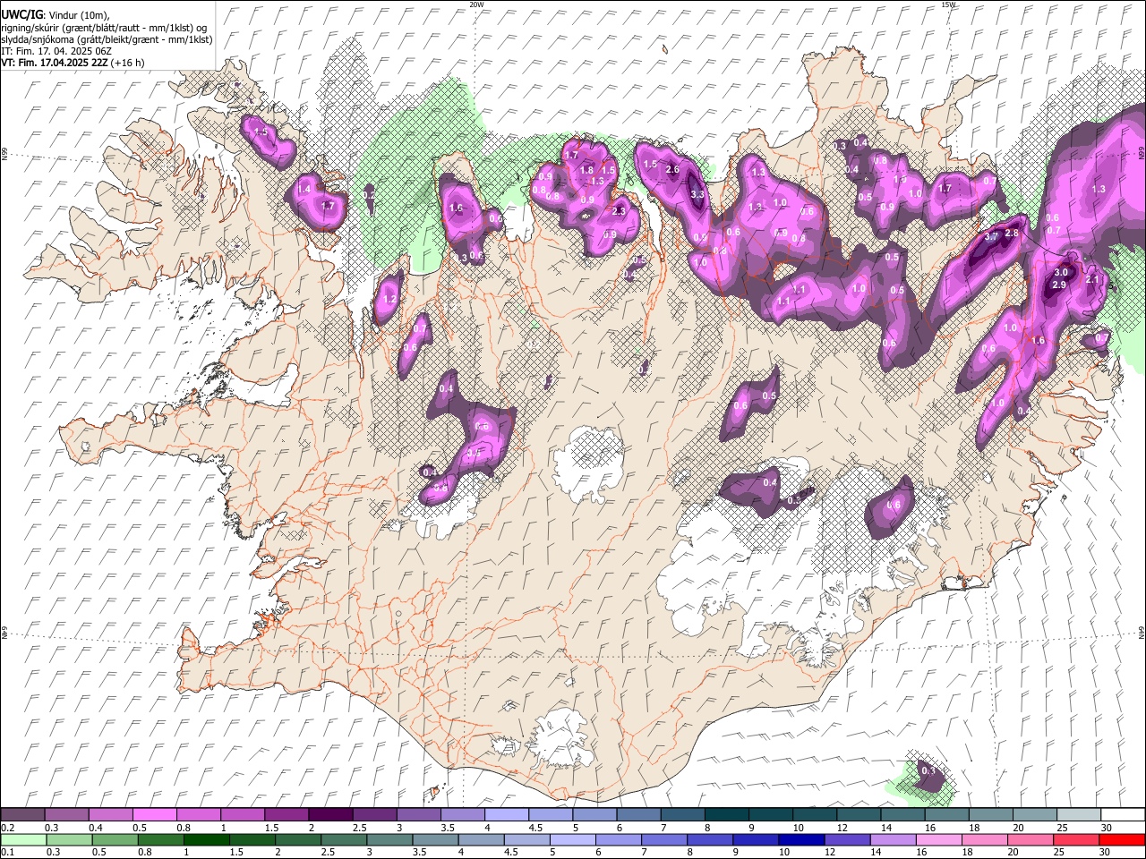
Task: Click the UWC/IG Vindur (10m) title text
Action: (x=55, y=15)
